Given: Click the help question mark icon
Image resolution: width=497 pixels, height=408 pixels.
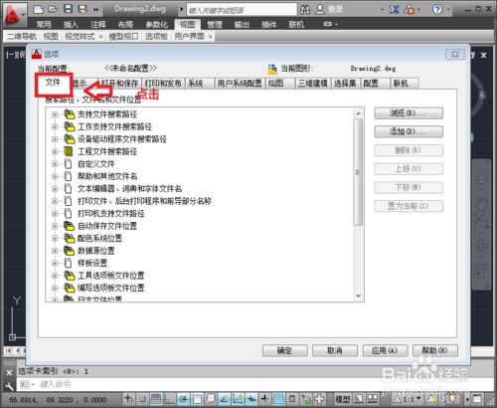Looking at the screenshot, I should 437,9.
